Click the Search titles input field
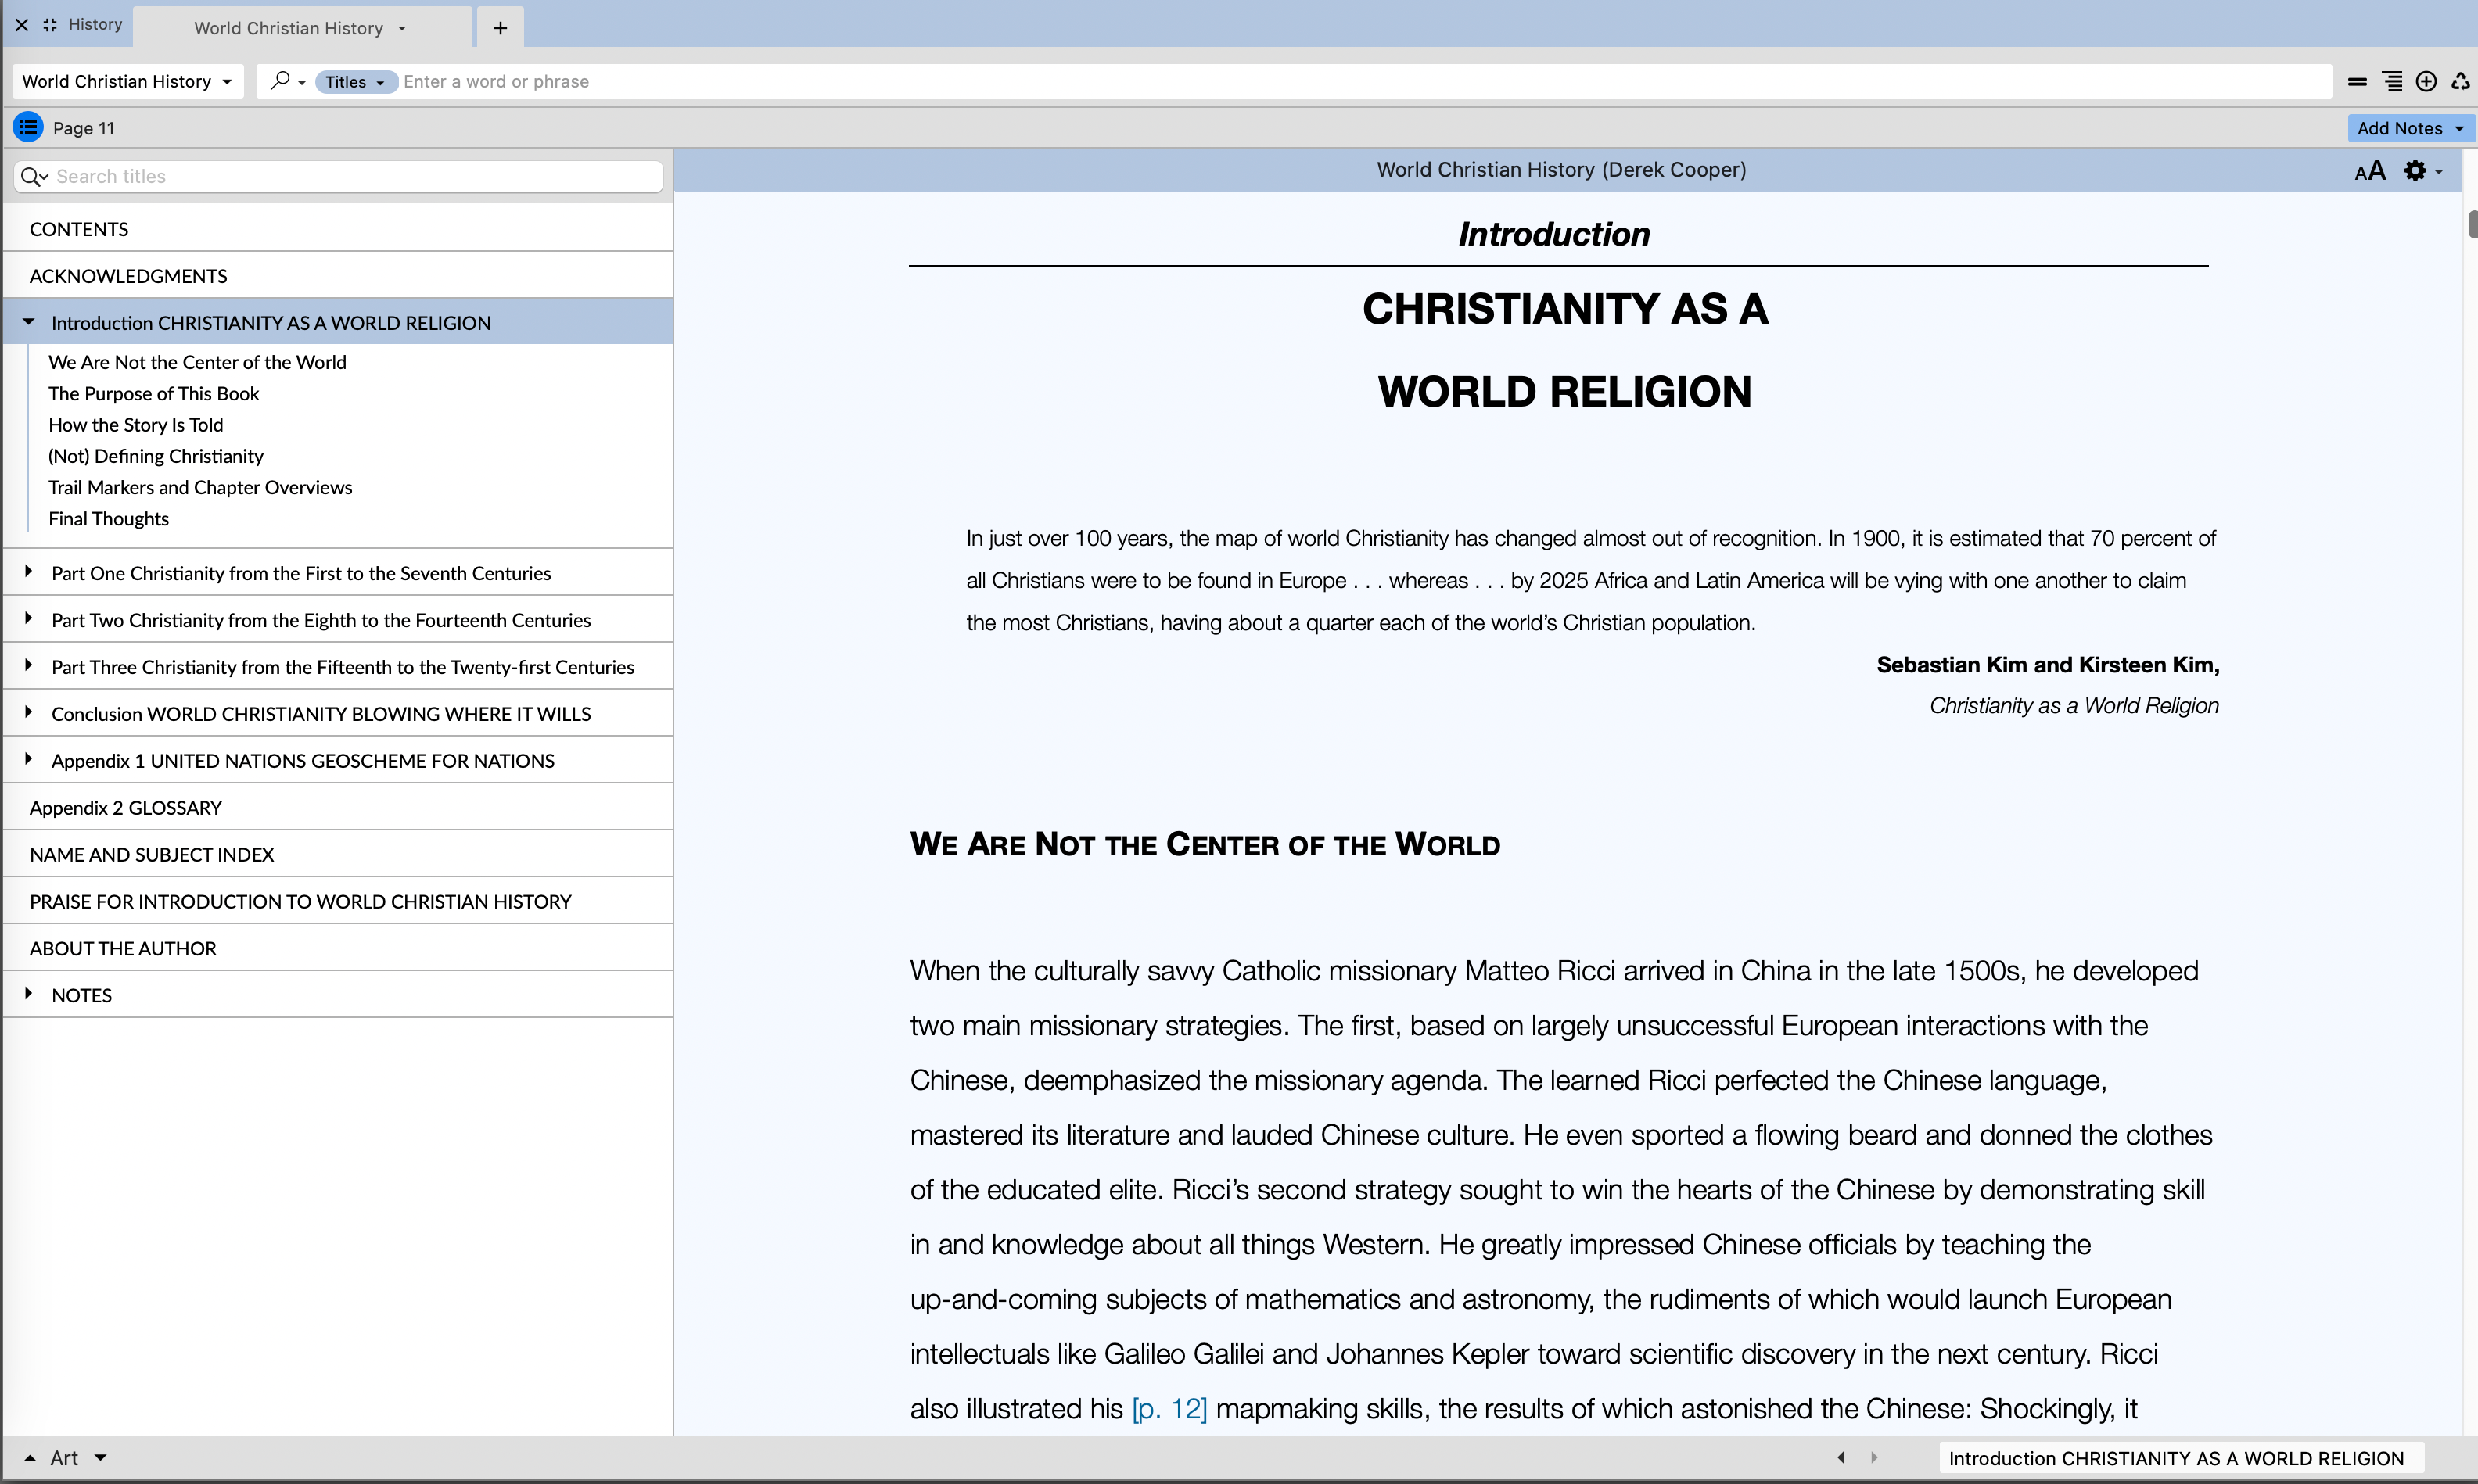2478x1484 pixels. coord(350,176)
